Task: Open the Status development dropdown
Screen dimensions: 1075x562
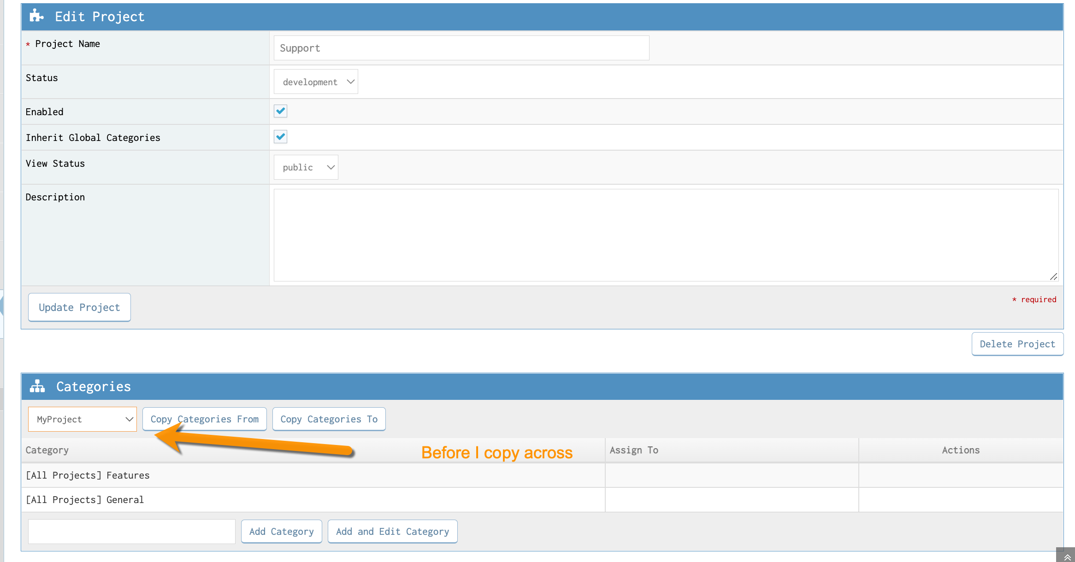Action: (316, 82)
